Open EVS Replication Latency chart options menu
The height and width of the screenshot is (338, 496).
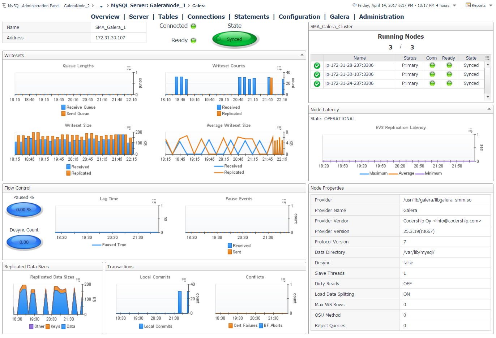470,130
